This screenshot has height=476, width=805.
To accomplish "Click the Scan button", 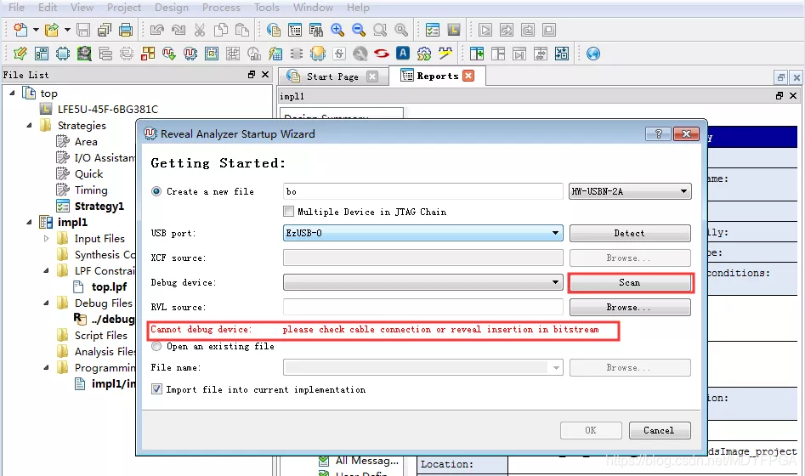I will point(629,282).
